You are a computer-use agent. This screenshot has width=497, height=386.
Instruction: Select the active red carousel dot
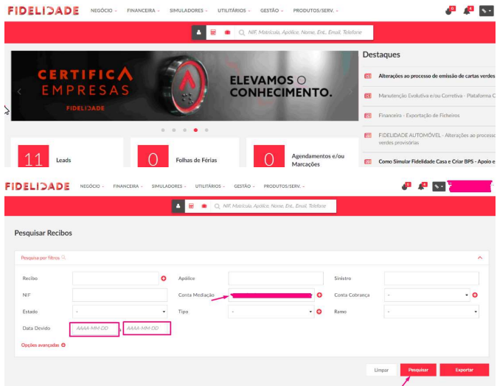(x=195, y=130)
